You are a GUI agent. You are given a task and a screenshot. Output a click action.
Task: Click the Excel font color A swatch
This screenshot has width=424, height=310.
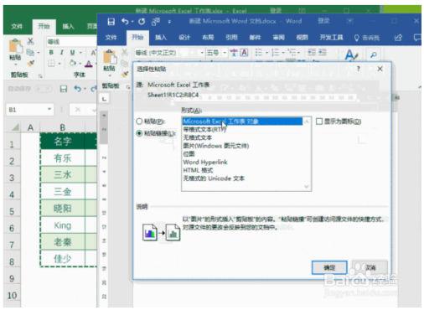coord(89,64)
